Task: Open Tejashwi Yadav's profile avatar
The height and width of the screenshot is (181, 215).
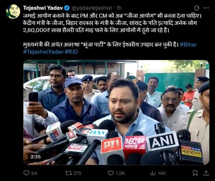Action: 13,12
